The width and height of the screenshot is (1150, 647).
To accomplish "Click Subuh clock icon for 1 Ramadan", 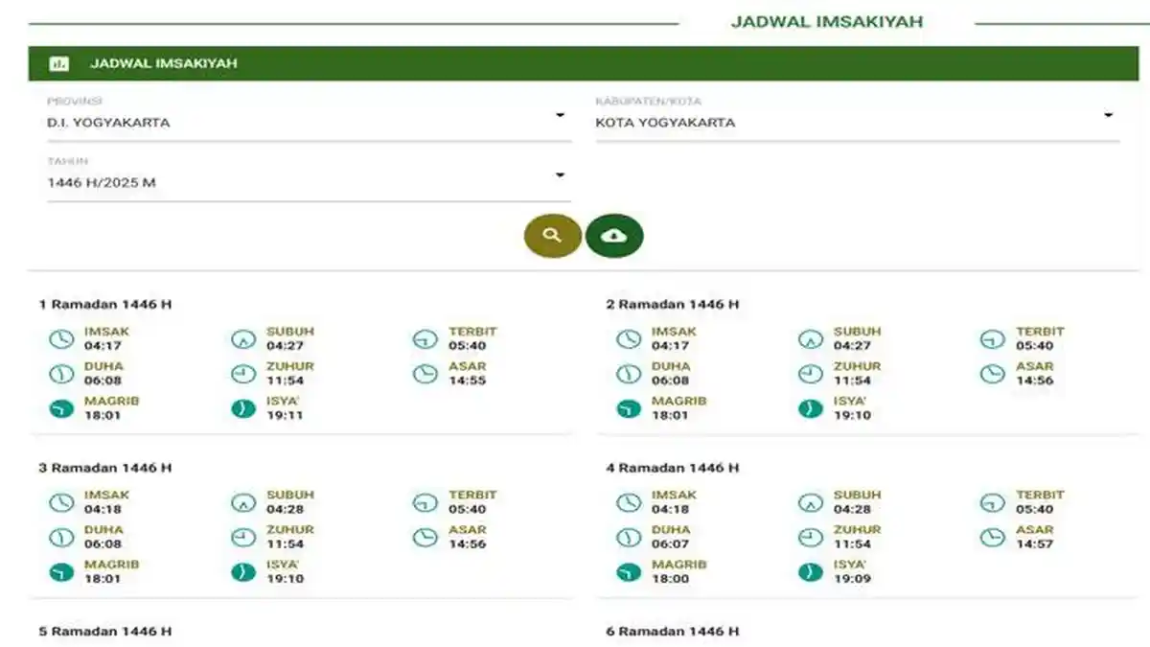I will point(243,339).
